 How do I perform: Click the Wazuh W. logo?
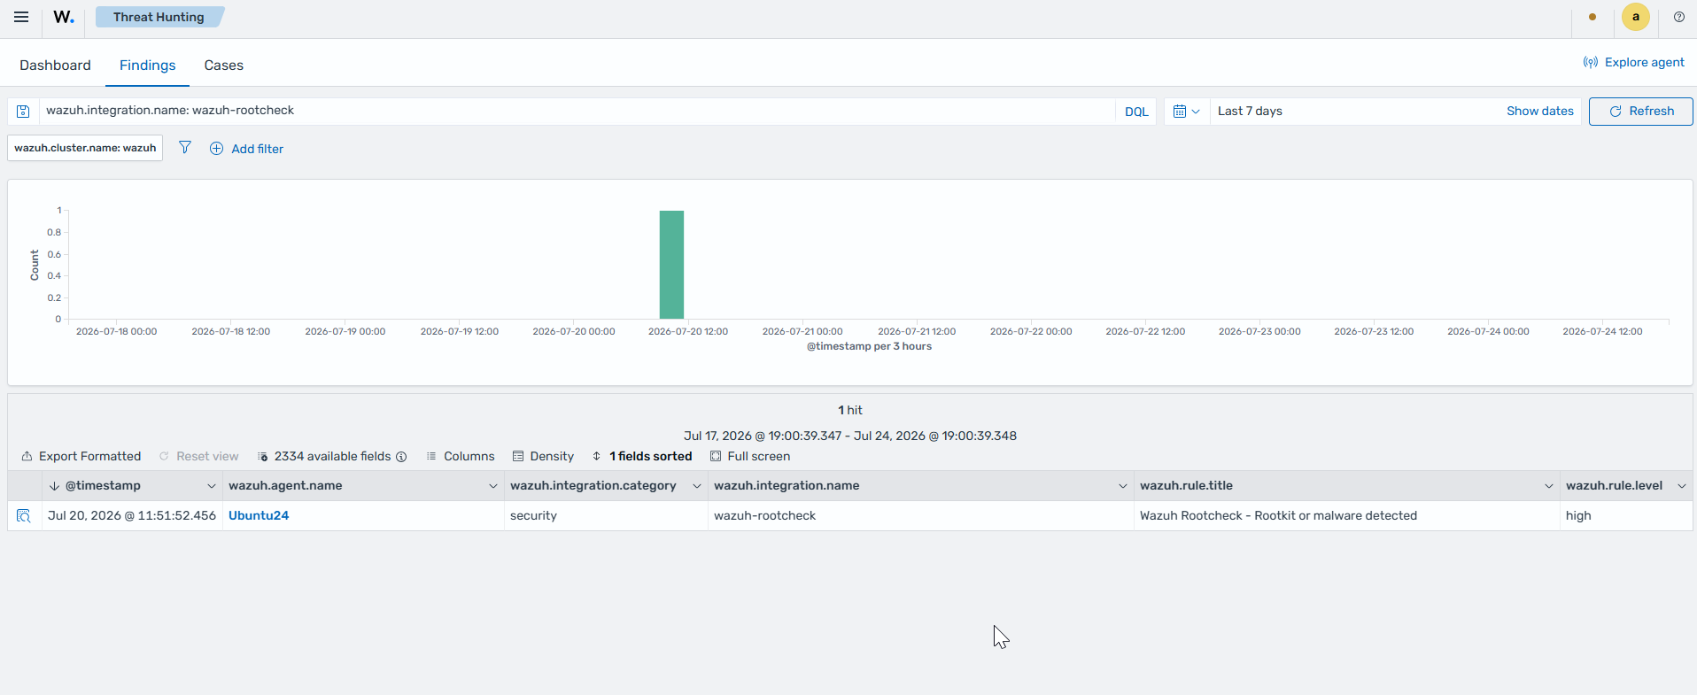(x=64, y=17)
